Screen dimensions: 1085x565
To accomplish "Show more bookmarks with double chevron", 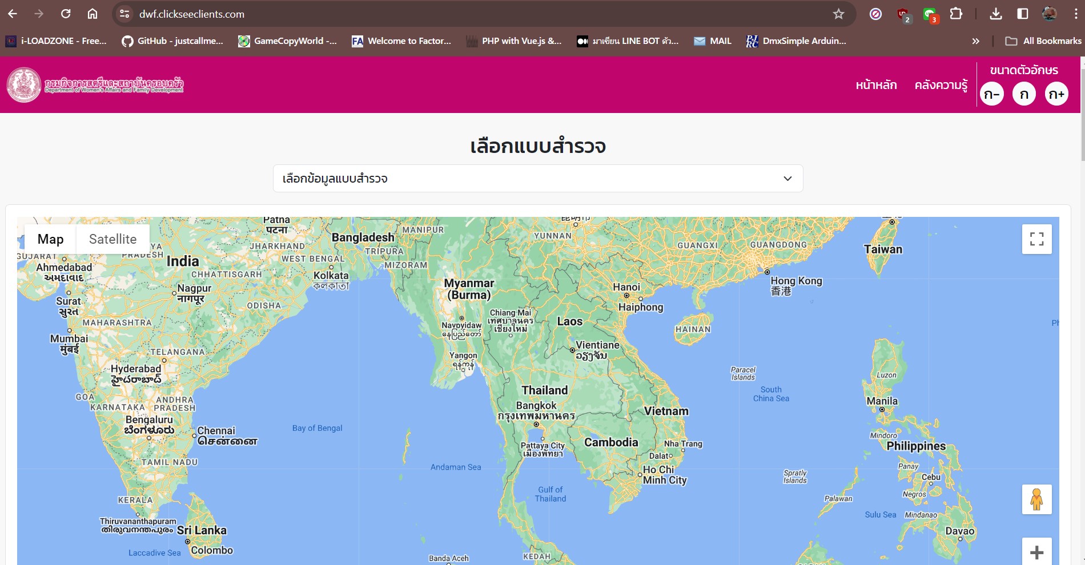I will (x=975, y=41).
